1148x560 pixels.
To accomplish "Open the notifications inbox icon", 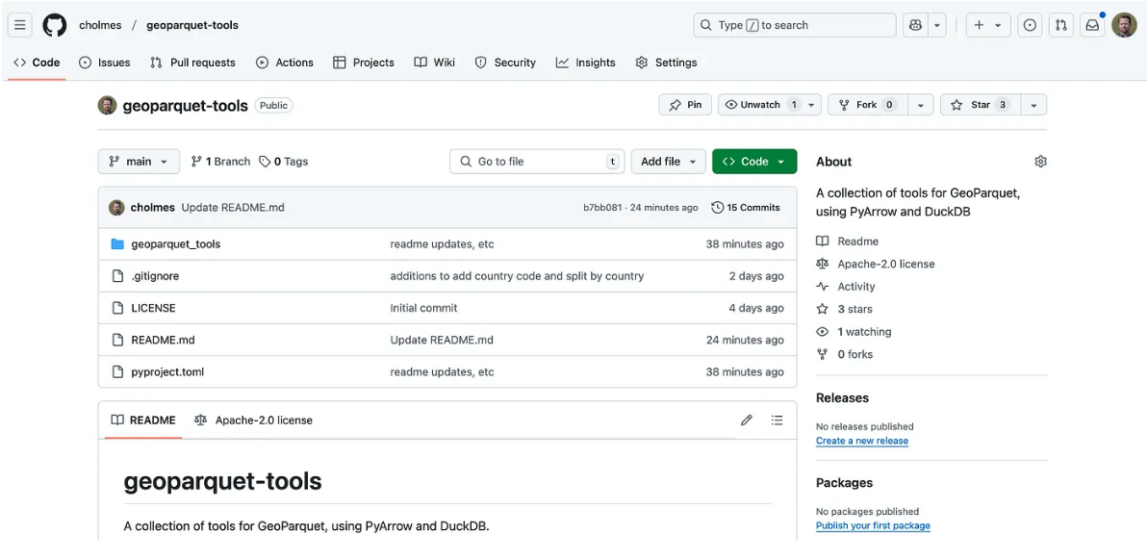I will click(1092, 25).
